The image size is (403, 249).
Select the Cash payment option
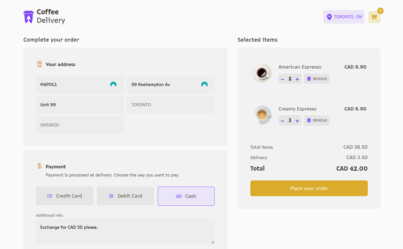(x=186, y=196)
